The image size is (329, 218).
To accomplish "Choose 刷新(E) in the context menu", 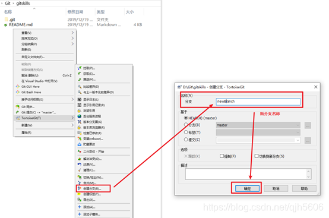I will [x=45, y=49].
